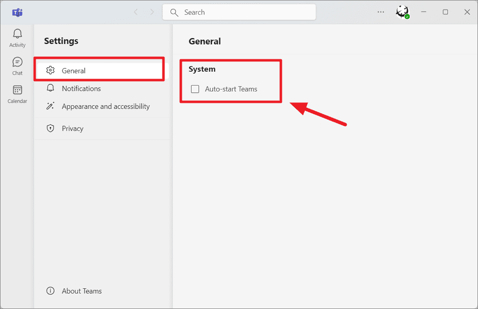478x309 pixels.
Task: Enable the Auto-start Teams checkbox
Action: click(195, 89)
